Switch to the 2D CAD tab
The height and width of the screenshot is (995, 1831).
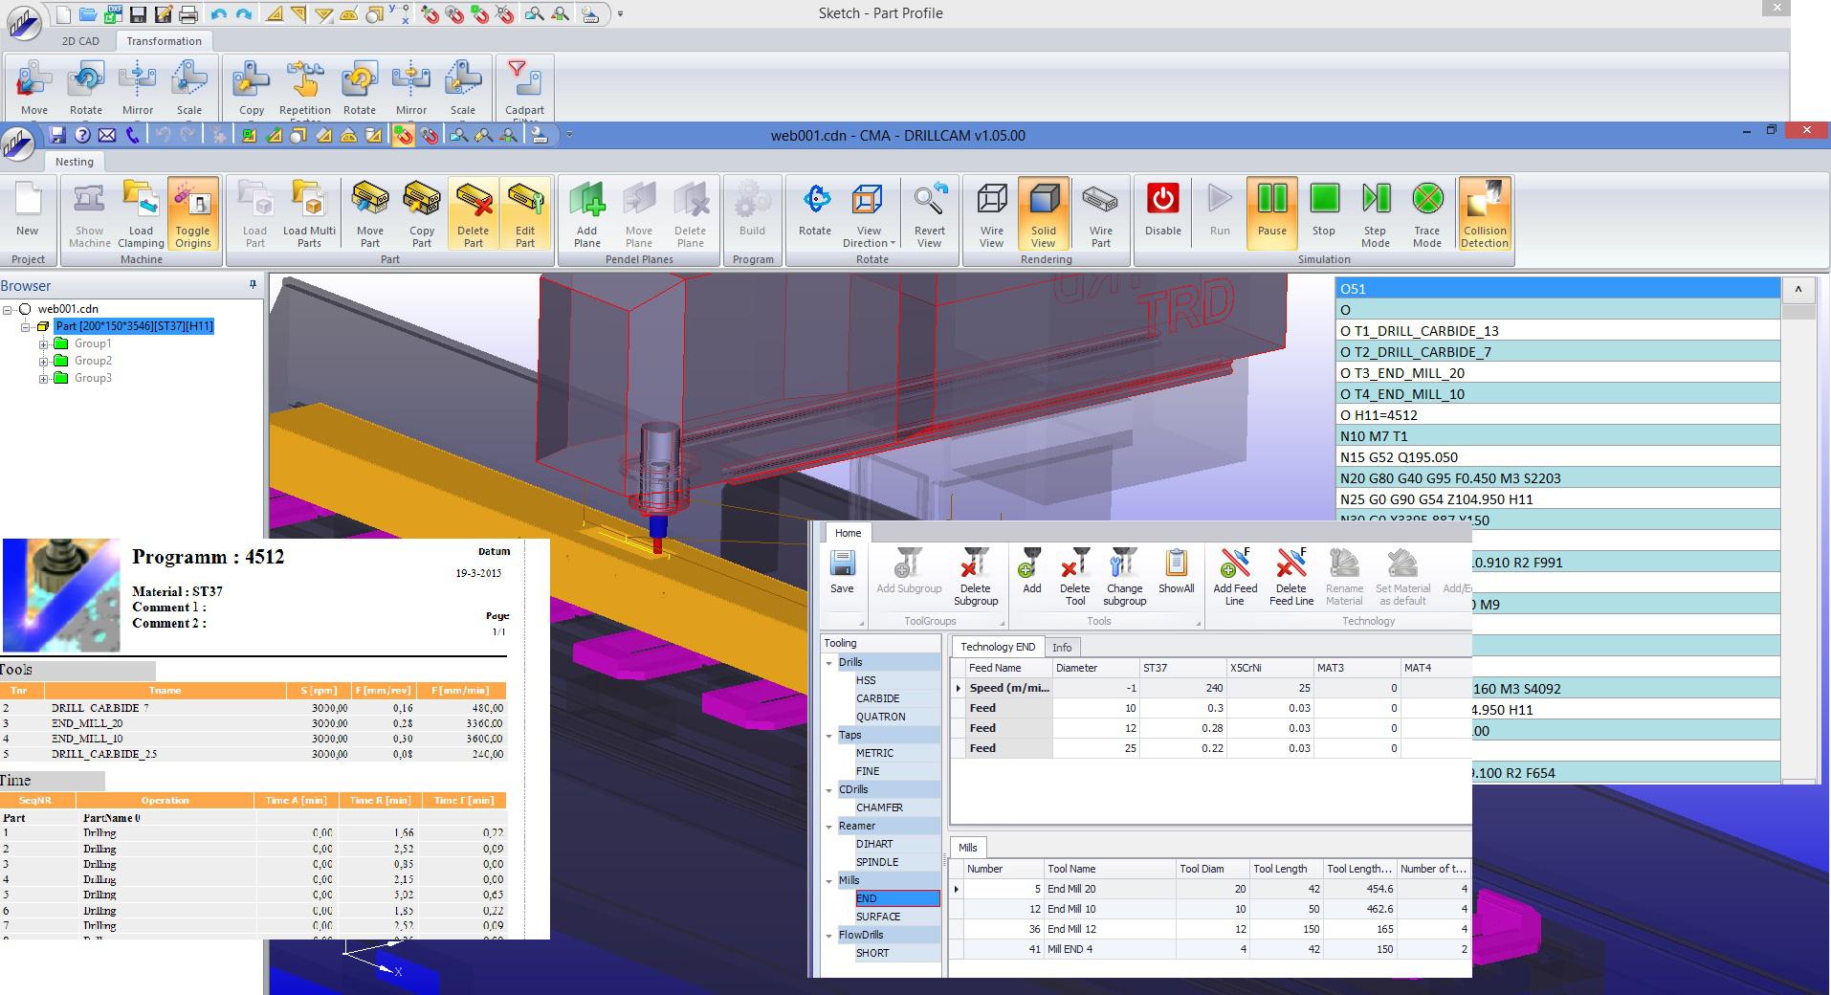(x=80, y=41)
